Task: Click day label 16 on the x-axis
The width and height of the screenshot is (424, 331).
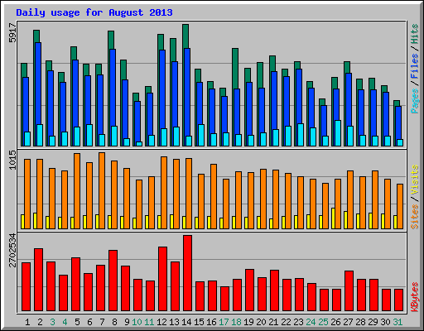Action: 211,322
